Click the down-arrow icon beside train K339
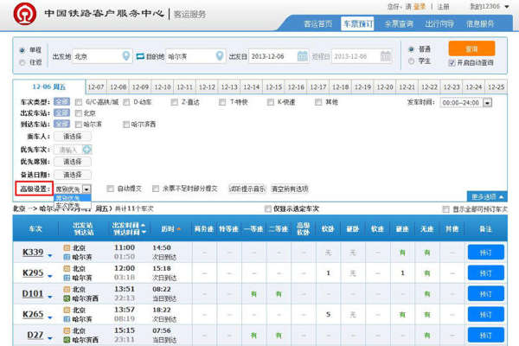 pos(50,253)
